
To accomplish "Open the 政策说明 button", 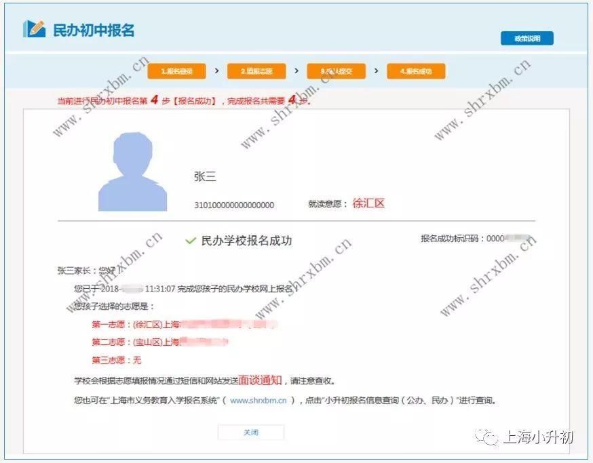I will [x=527, y=38].
